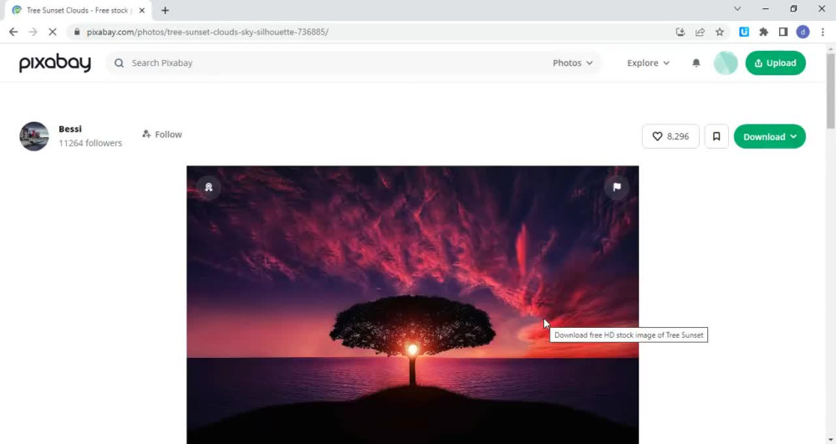Image resolution: width=836 pixels, height=444 pixels.
Task: Go forward in browser history
Action: pos(33,32)
